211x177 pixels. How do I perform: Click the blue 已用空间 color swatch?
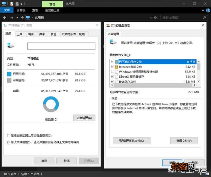(x=9, y=74)
